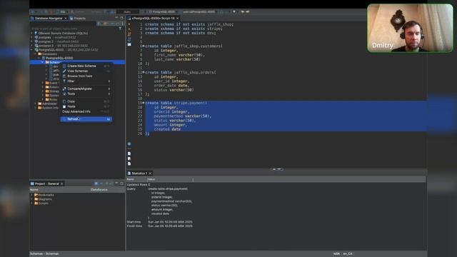The width and height of the screenshot is (457, 257).
Task: Click the last document icon in lower gutter
Action: [129, 163]
